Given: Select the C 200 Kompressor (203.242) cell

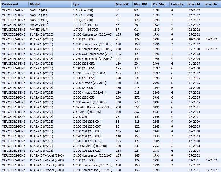Looking at the screenshot, I should tap(93, 165).
